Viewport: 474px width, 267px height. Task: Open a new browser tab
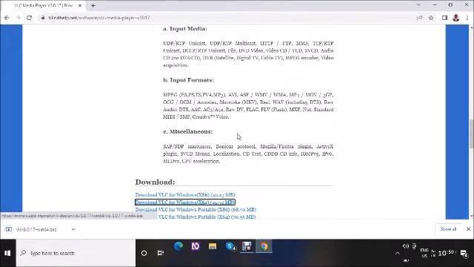(93, 5)
